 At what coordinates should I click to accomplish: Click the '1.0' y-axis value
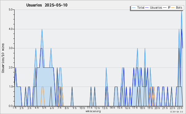pos(11,87)
